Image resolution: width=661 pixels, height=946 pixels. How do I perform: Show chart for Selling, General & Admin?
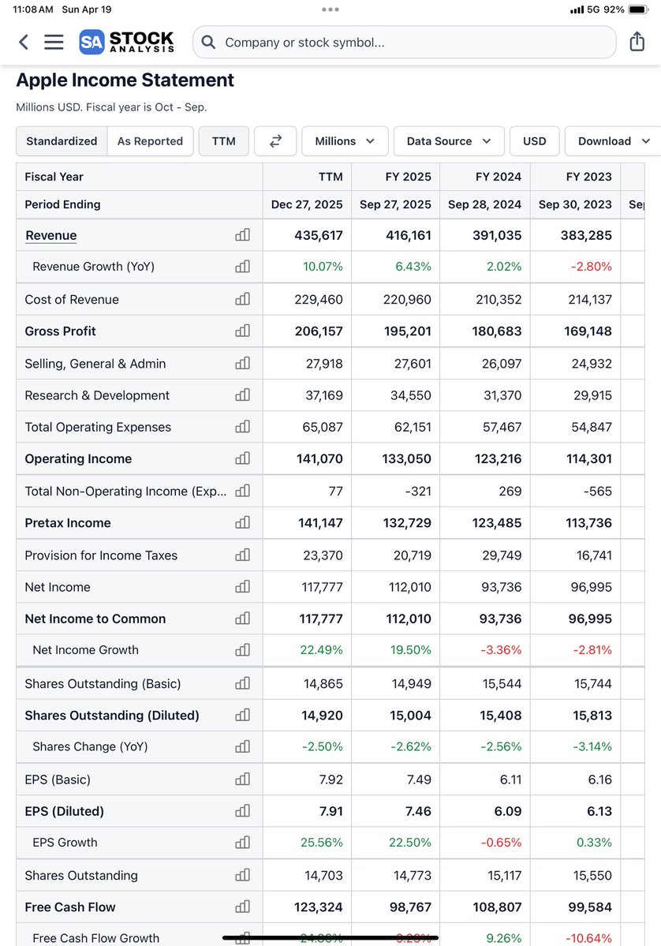[242, 363]
